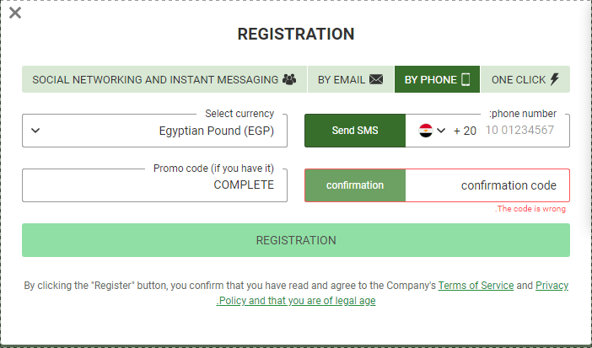Click the Send SMS button
Viewport: 592px width, 348px height.
pos(355,131)
